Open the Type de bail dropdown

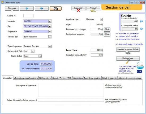(x=50, y=37)
